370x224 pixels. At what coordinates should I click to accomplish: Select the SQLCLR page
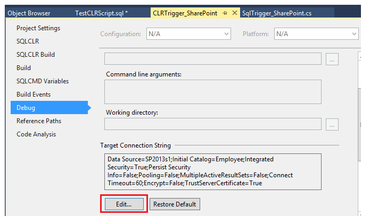28,41
